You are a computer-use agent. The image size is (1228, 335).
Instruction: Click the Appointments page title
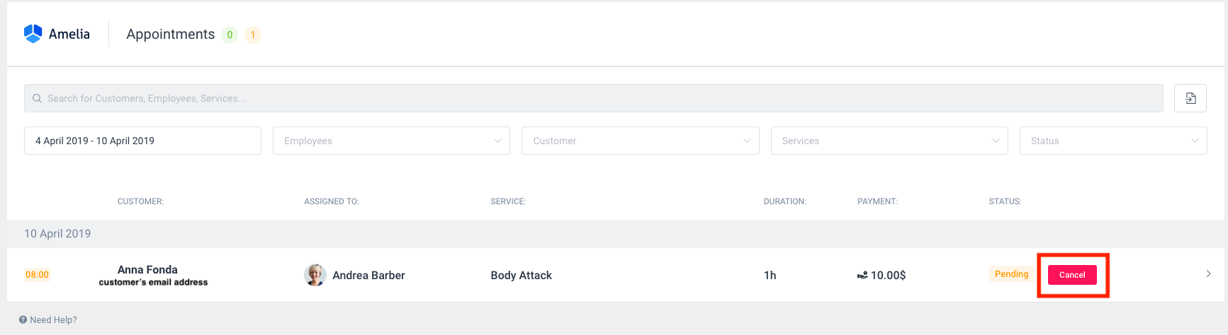(170, 34)
